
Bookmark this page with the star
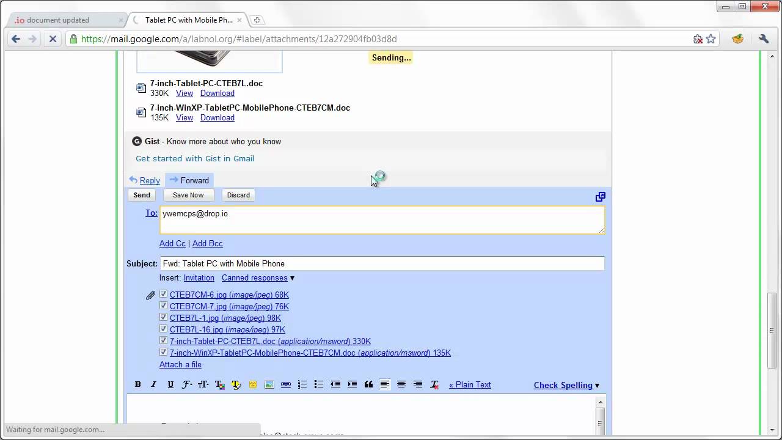pyautogui.click(x=711, y=39)
